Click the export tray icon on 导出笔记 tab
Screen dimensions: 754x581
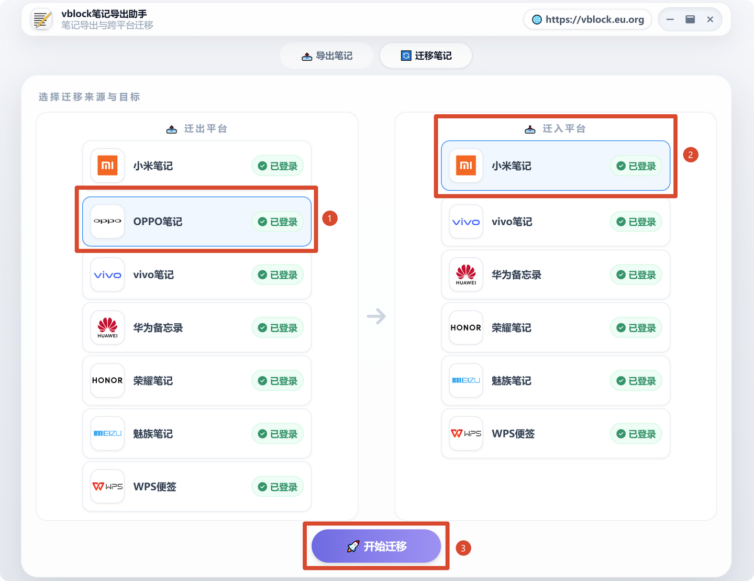point(307,56)
